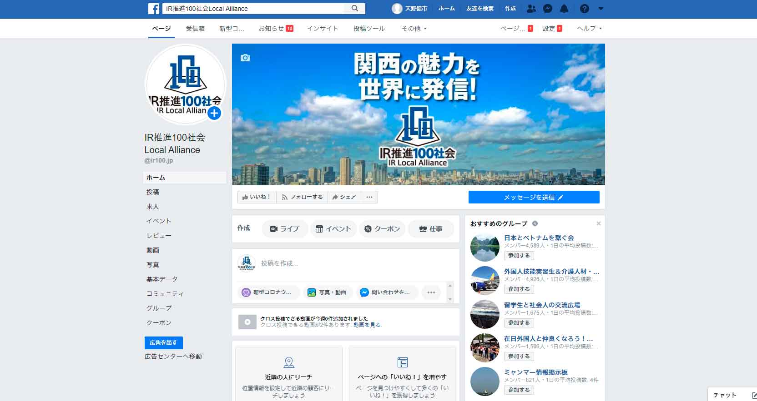
Task: Open the help question mark icon
Action: [x=585, y=9]
